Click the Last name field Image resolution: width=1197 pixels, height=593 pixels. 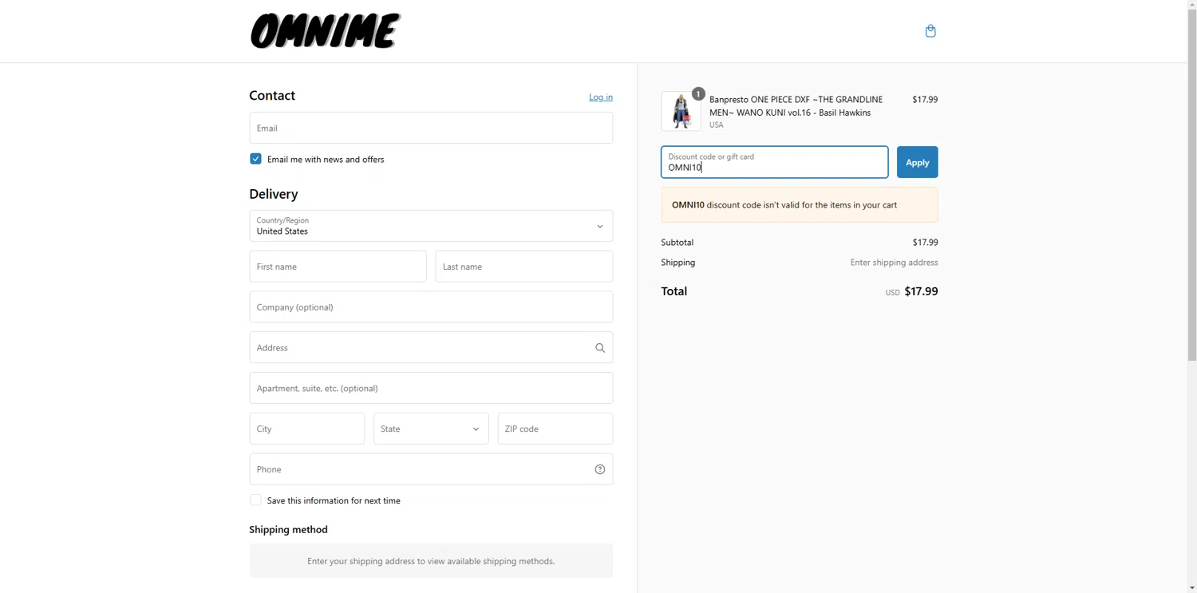(524, 267)
